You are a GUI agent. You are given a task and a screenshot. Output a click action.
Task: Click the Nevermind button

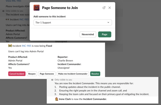88,34
